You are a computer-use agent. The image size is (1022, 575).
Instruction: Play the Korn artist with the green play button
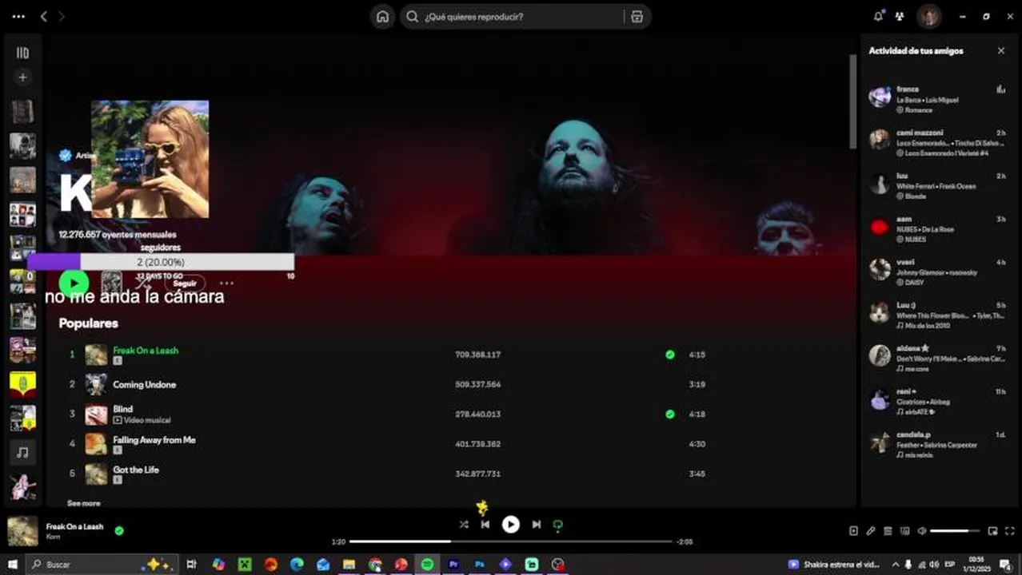pyautogui.click(x=74, y=283)
